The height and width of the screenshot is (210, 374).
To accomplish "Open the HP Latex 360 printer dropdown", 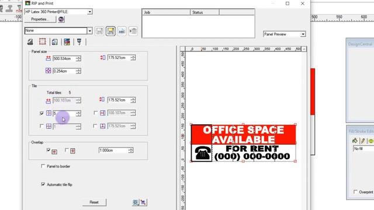I will point(89,12).
